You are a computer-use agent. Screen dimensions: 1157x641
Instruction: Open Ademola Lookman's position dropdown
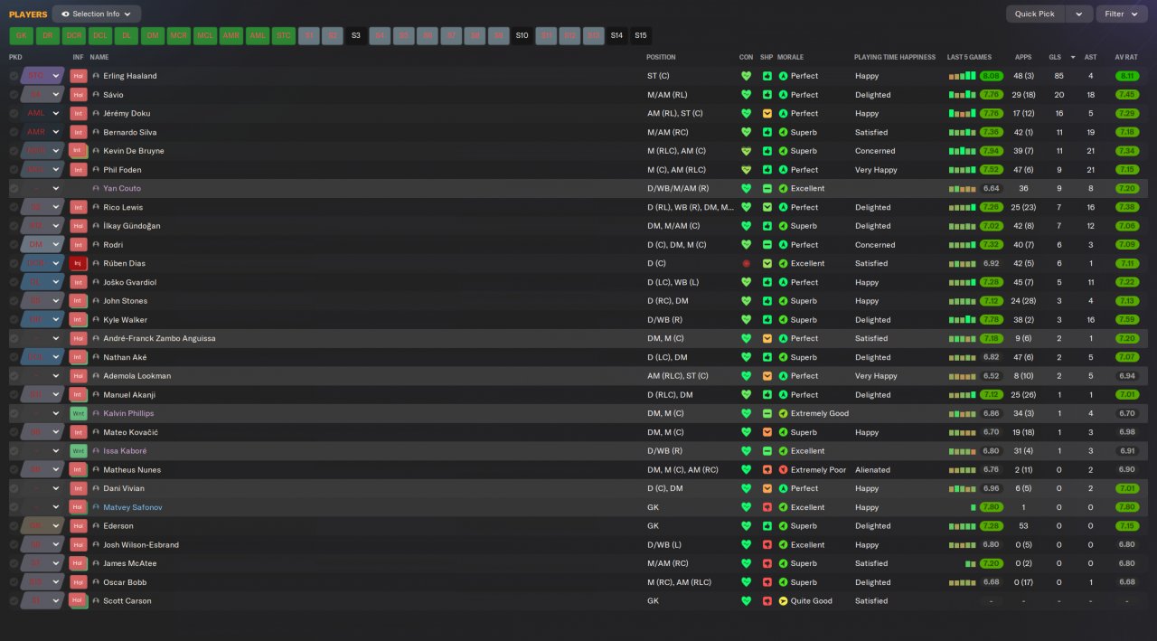[x=42, y=375]
